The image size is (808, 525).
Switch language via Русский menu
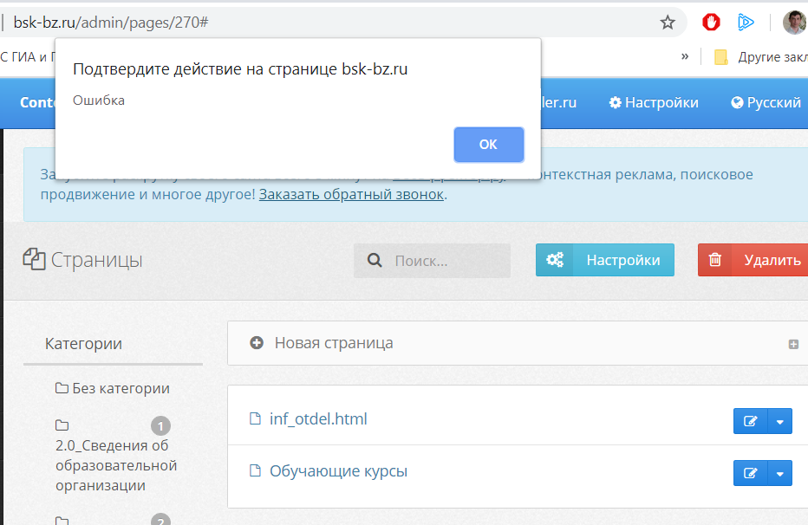766,102
